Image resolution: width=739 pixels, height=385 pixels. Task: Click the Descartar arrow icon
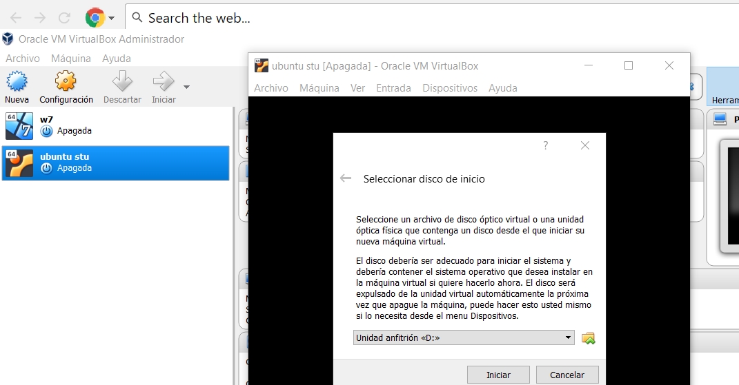tap(122, 83)
